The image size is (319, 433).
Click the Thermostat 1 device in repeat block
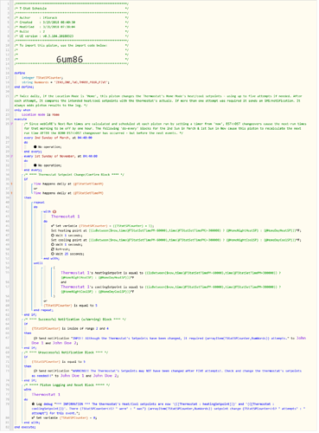click(66, 216)
